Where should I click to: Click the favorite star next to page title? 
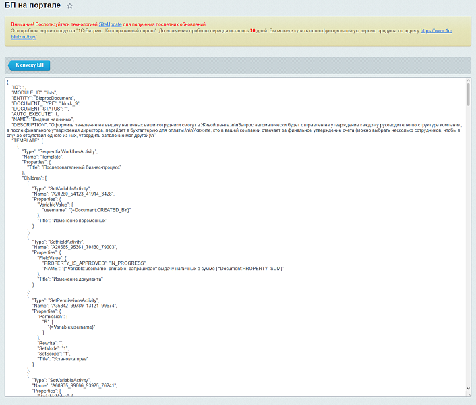[69, 6]
